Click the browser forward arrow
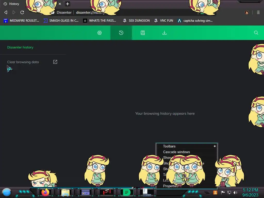 coord(14,12)
